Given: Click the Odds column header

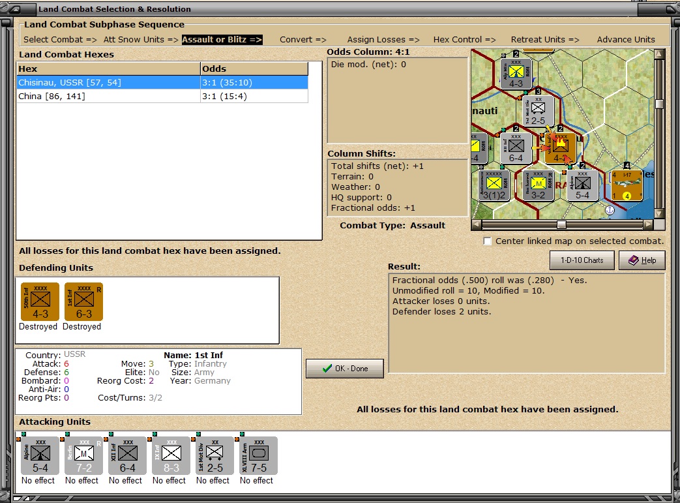Looking at the screenshot, I should point(254,69).
